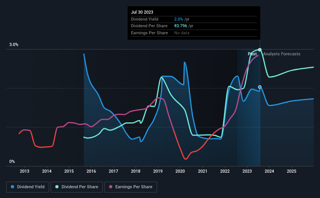Click the 2017 x-axis label
Viewport: 320px width, 198px height.
pos(113,171)
